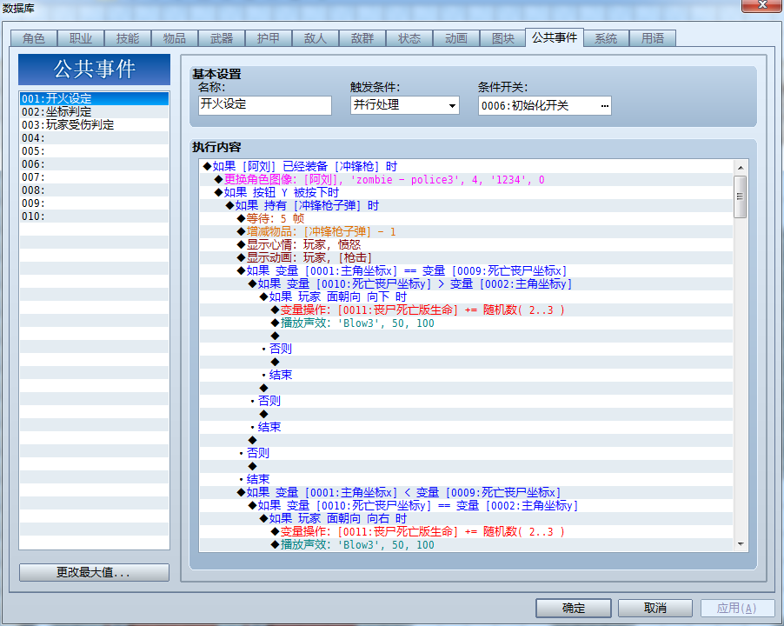Select the 武器 tab

(222, 38)
